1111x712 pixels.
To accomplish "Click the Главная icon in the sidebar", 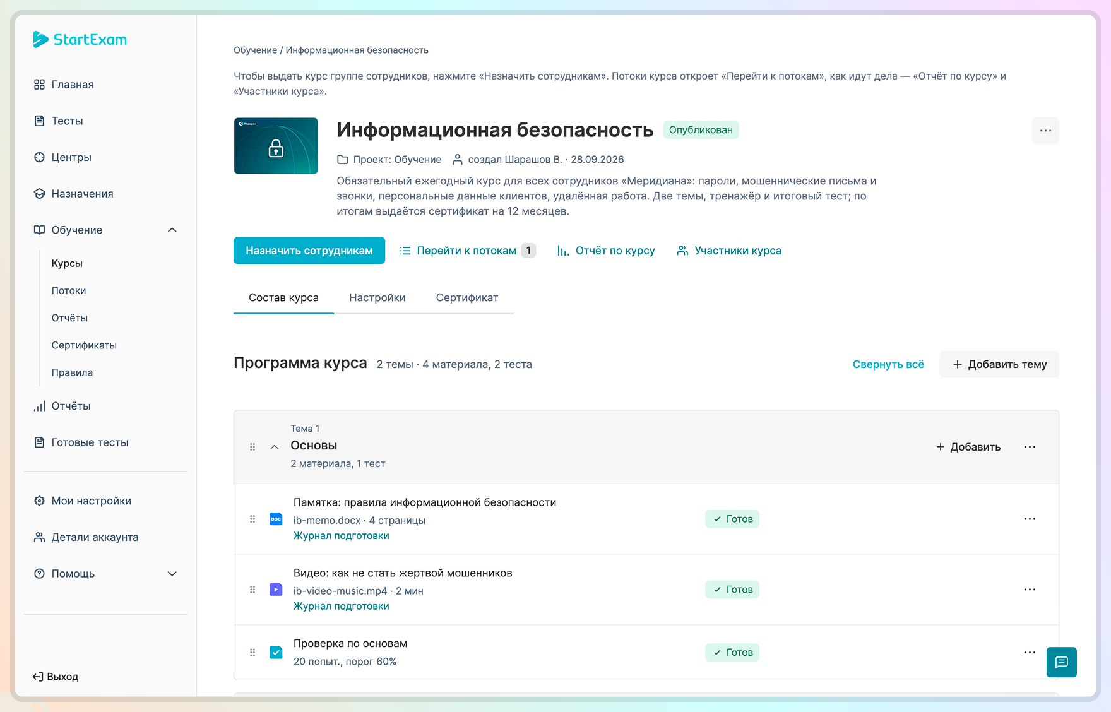I will click(x=39, y=85).
